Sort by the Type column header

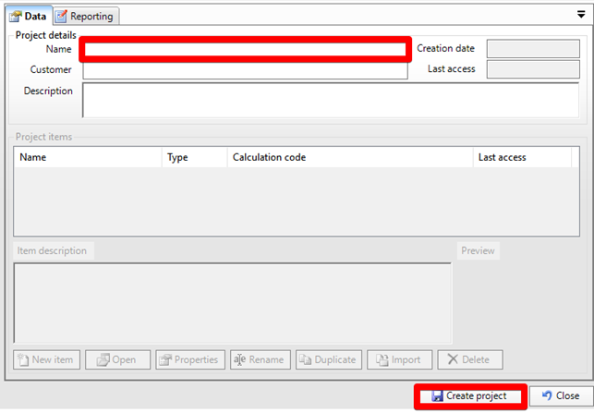(195, 157)
